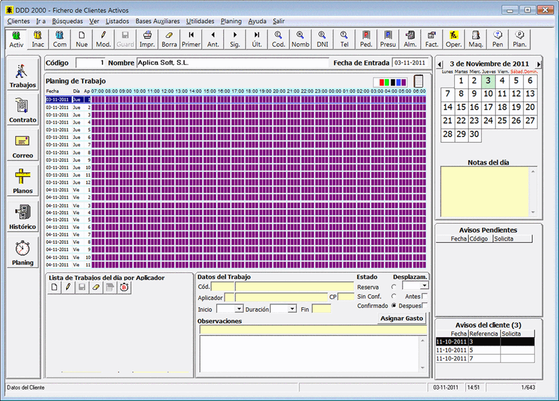
Task: Click the Asignar Gasto button
Action: coord(402,318)
